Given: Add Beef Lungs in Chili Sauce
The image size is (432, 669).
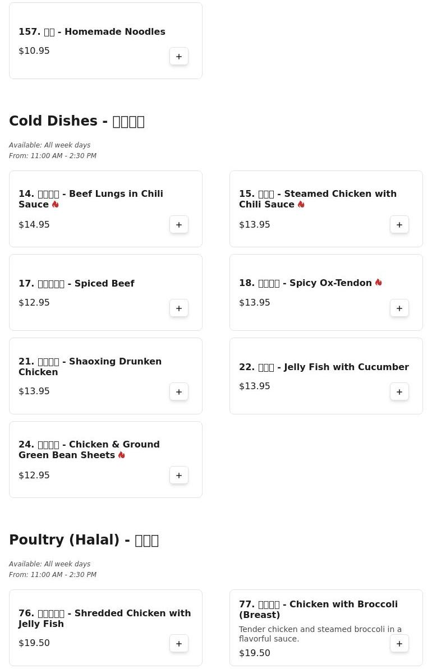Looking at the screenshot, I should (179, 225).
